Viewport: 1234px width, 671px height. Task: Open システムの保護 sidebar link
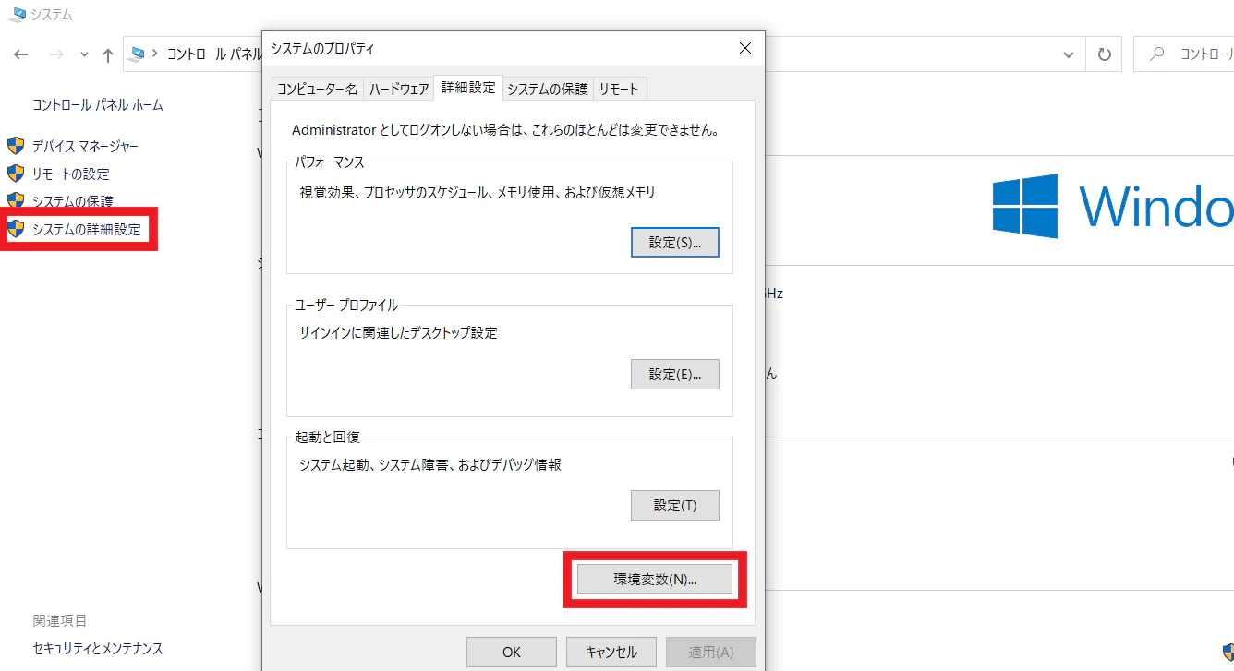click(73, 200)
